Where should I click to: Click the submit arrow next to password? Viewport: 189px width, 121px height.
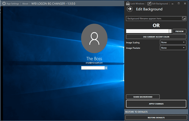click(x=106, y=68)
